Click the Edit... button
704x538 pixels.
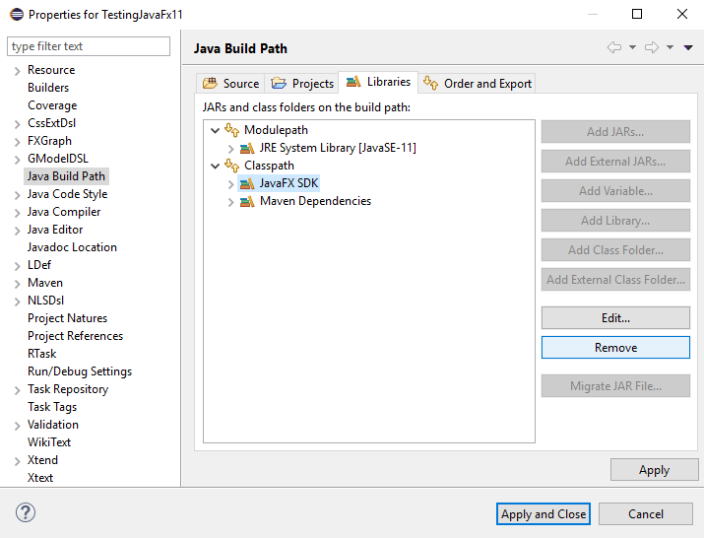(x=615, y=317)
